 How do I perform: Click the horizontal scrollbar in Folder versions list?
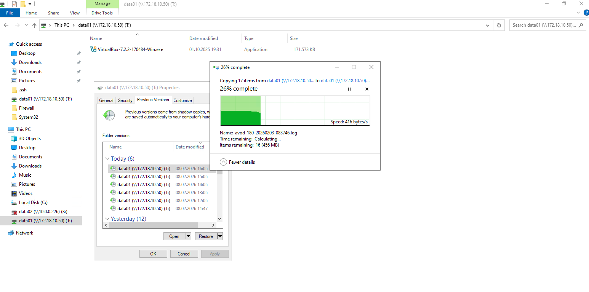[154, 225]
